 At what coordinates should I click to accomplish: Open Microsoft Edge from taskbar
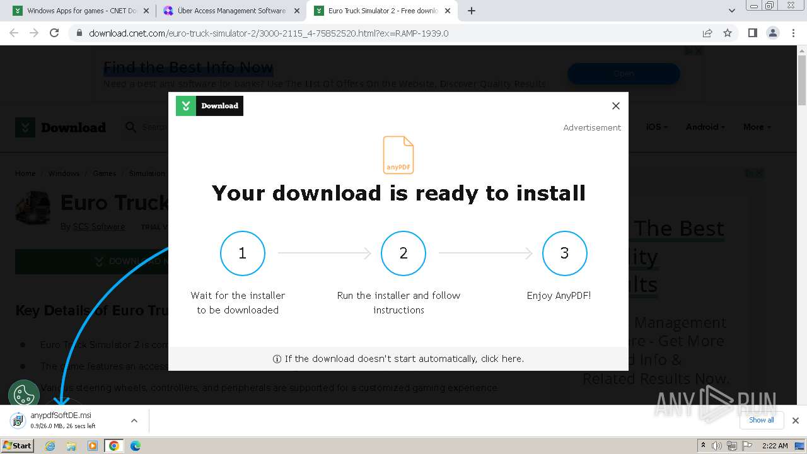pyautogui.click(x=135, y=446)
